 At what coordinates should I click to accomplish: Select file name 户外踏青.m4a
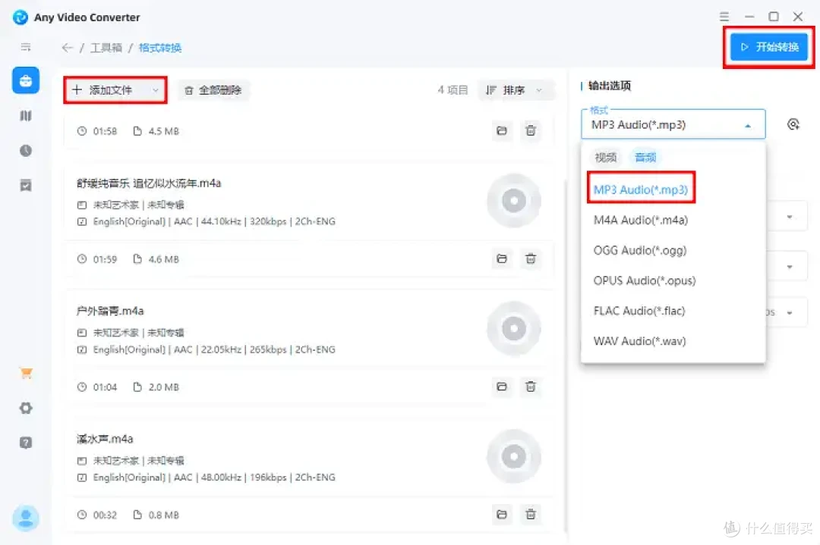pyautogui.click(x=110, y=311)
